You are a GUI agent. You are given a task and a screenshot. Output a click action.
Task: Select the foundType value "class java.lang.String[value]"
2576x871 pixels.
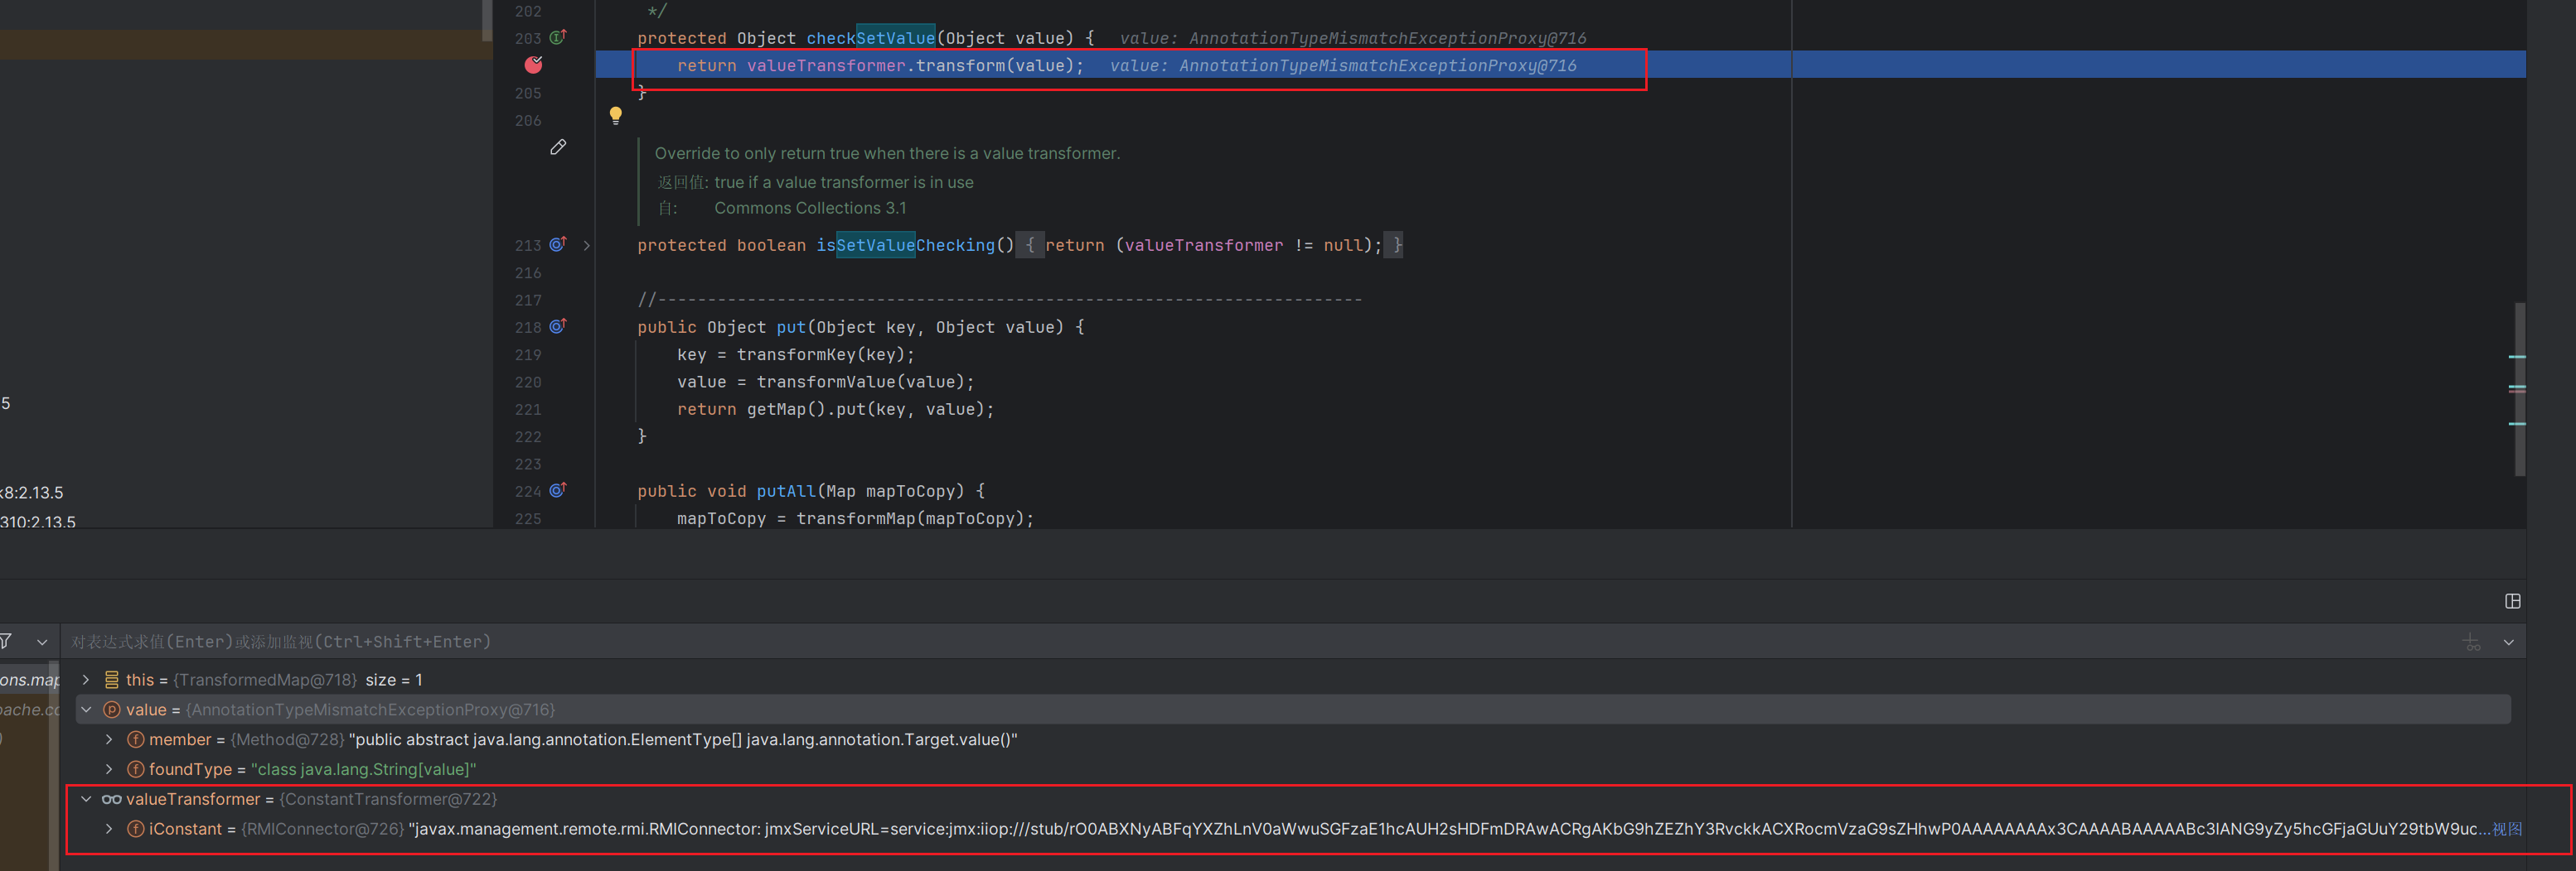click(x=364, y=769)
